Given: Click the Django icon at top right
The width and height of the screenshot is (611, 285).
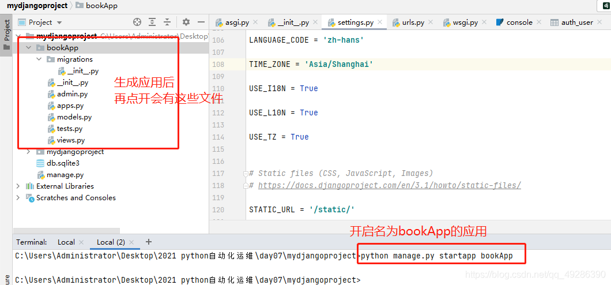Looking at the screenshot, I should click(x=606, y=5).
